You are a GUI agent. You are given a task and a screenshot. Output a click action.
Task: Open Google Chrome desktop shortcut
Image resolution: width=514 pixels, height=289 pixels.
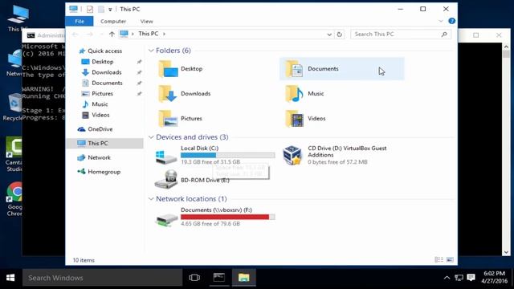point(14,199)
